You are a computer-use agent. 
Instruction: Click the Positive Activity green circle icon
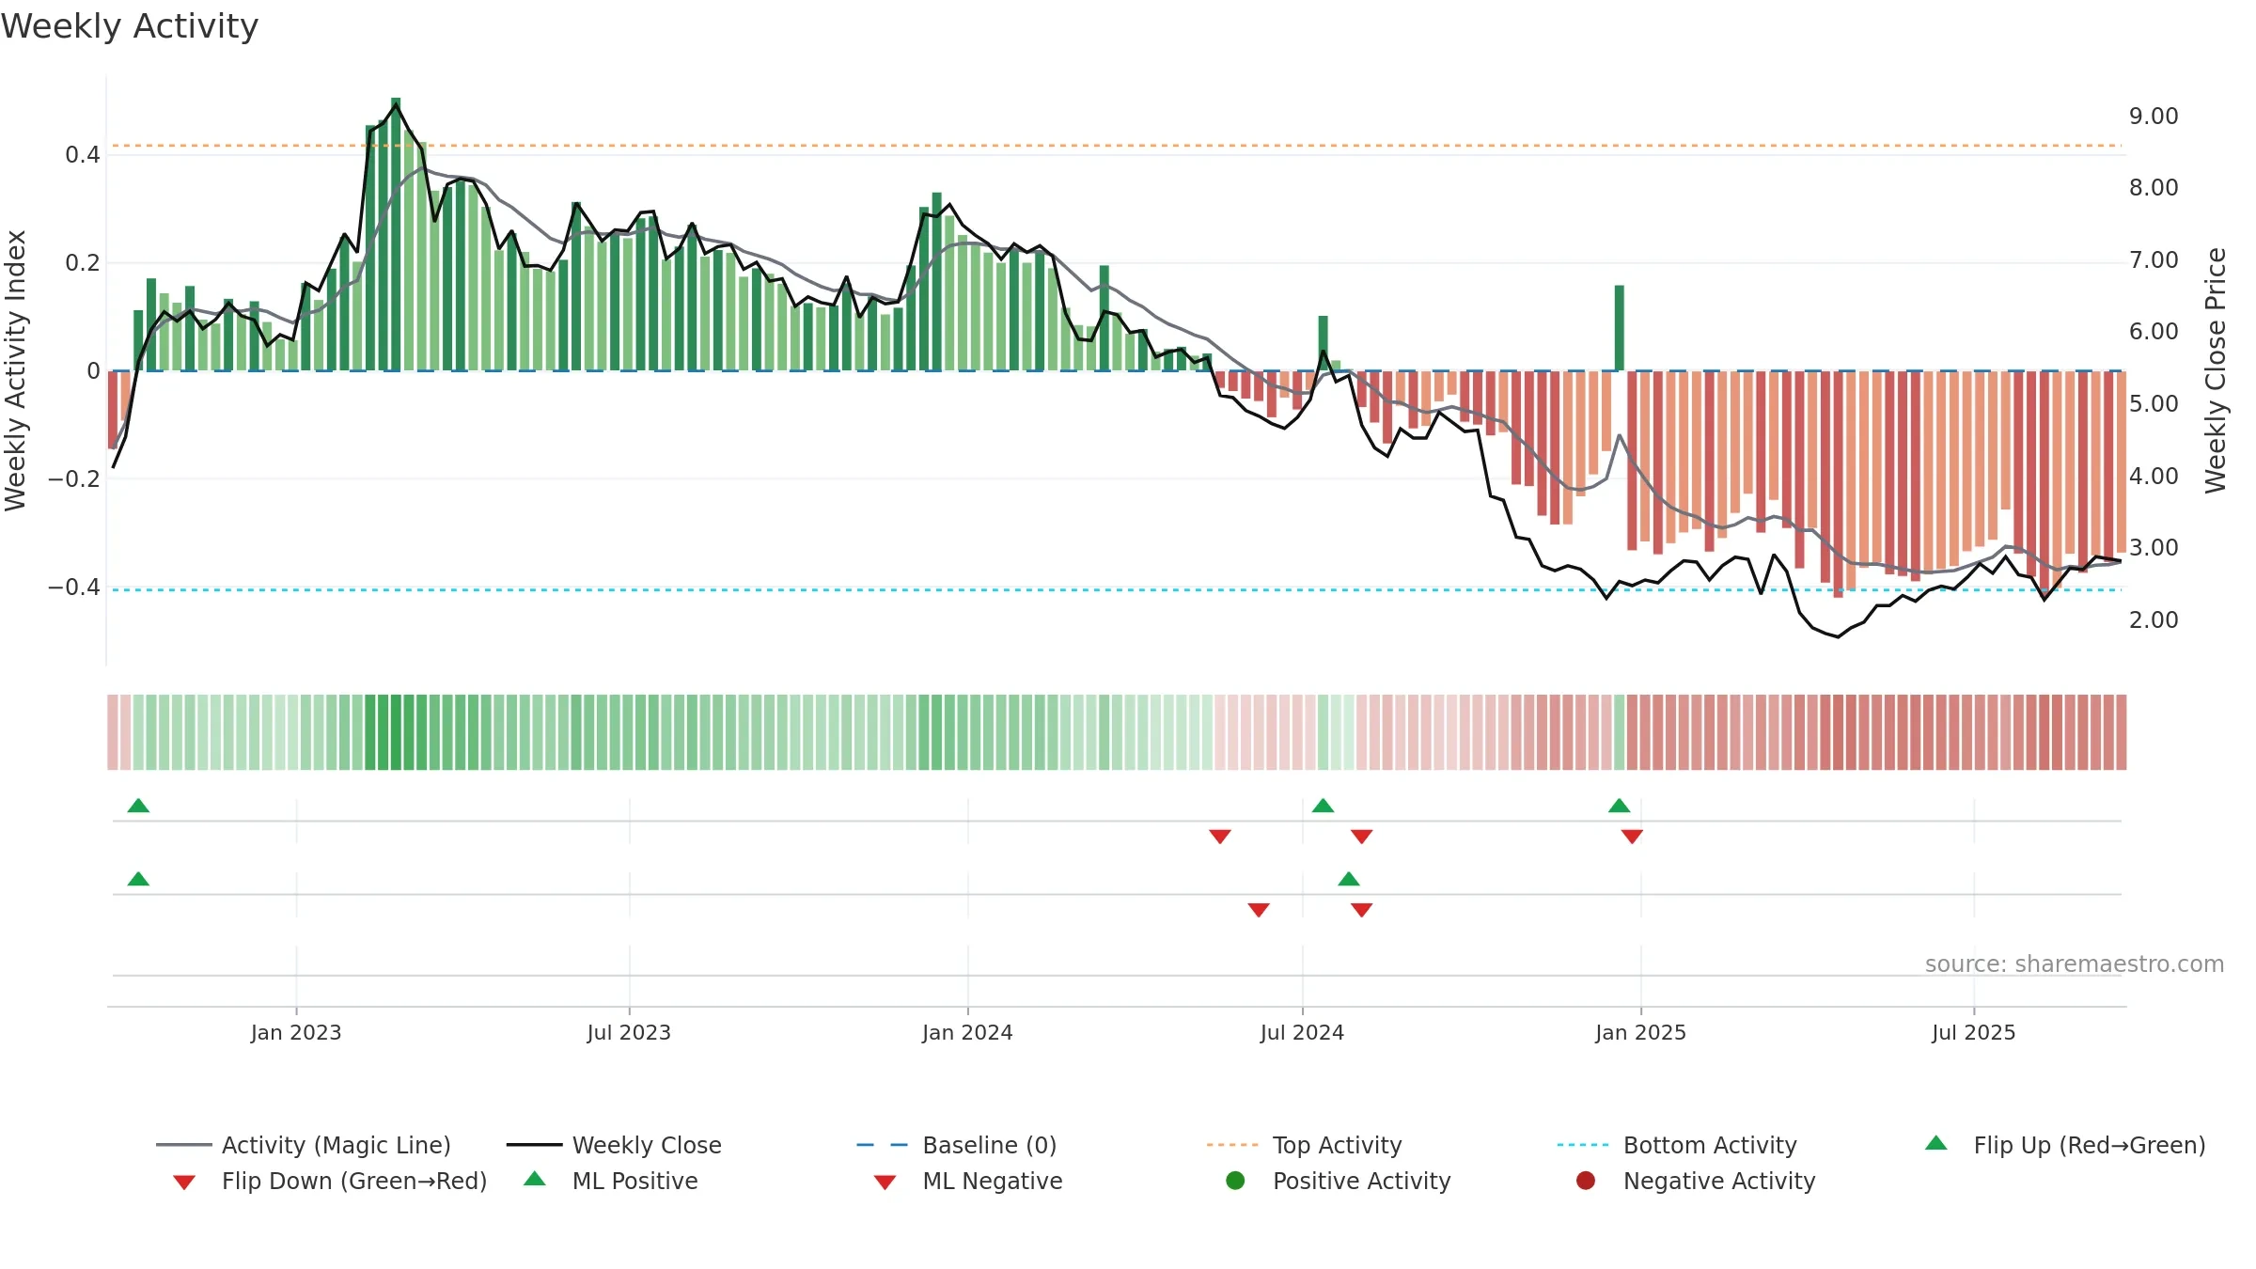[1235, 1181]
